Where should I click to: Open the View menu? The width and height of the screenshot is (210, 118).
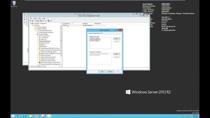click(40, 18)
